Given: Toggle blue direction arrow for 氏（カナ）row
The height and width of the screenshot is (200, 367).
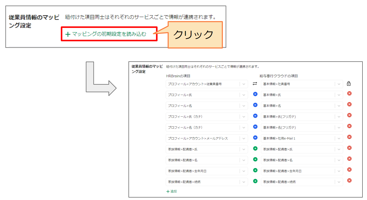Looking at the screenshot, I should coord(255,116).
